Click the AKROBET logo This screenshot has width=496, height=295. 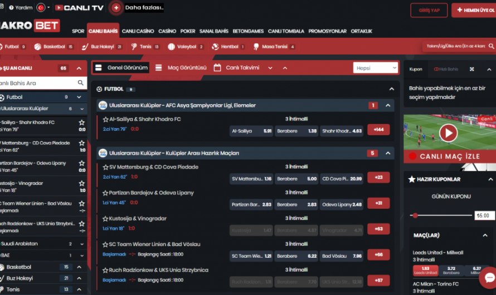click(30, 26)
